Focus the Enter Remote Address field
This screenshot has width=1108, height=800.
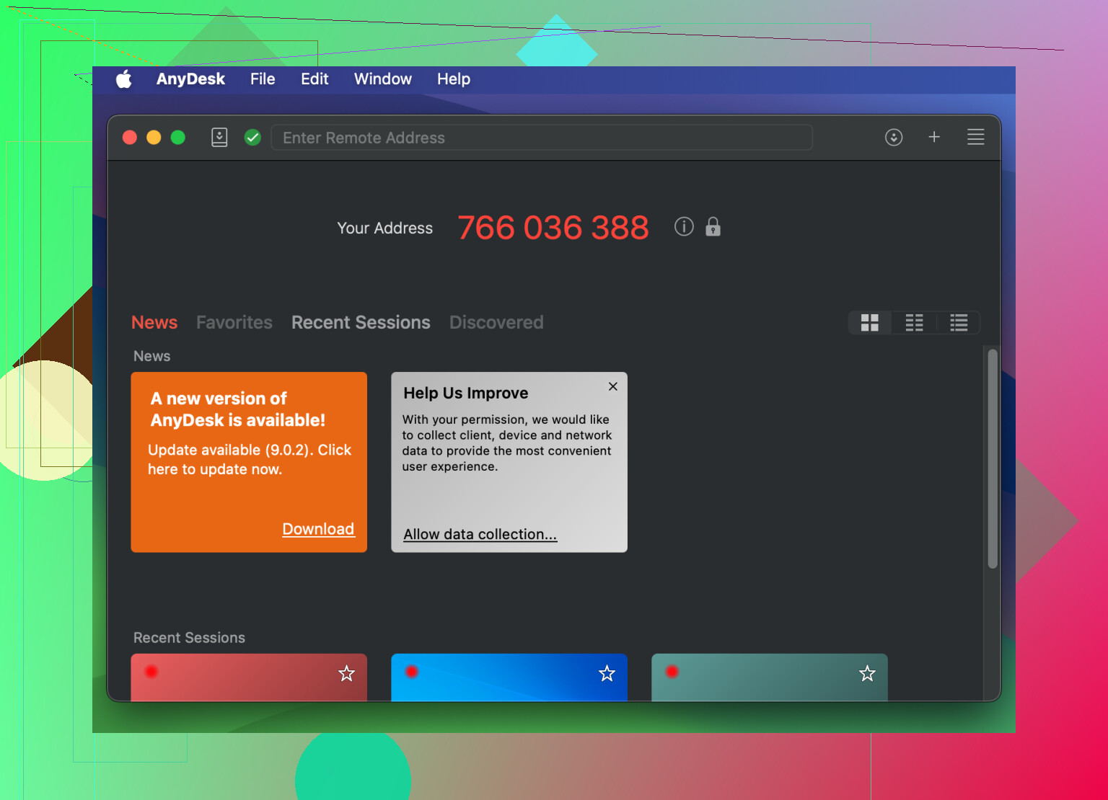click(541, 138)
